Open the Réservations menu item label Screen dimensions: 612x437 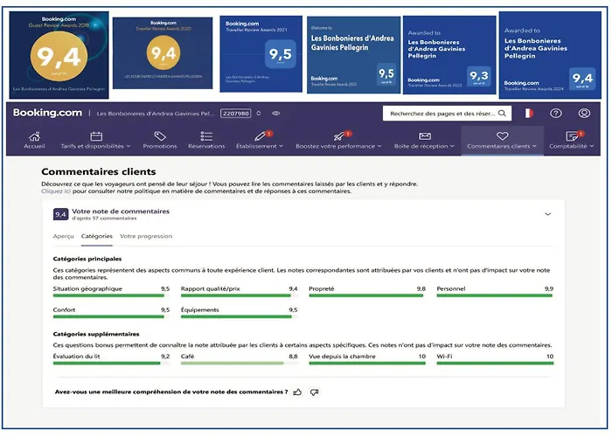click(x=206, y=146)
